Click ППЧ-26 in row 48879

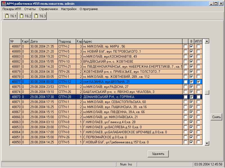tap(64, 72)
